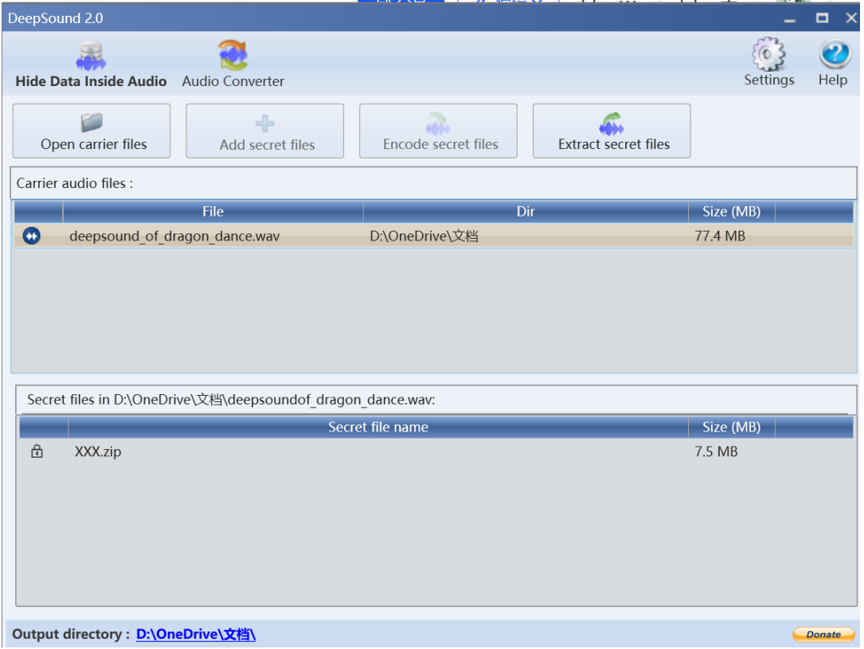Screen dimensions: 864x649
Task: Click the plus icon on Add secret files
Action: 265,123
